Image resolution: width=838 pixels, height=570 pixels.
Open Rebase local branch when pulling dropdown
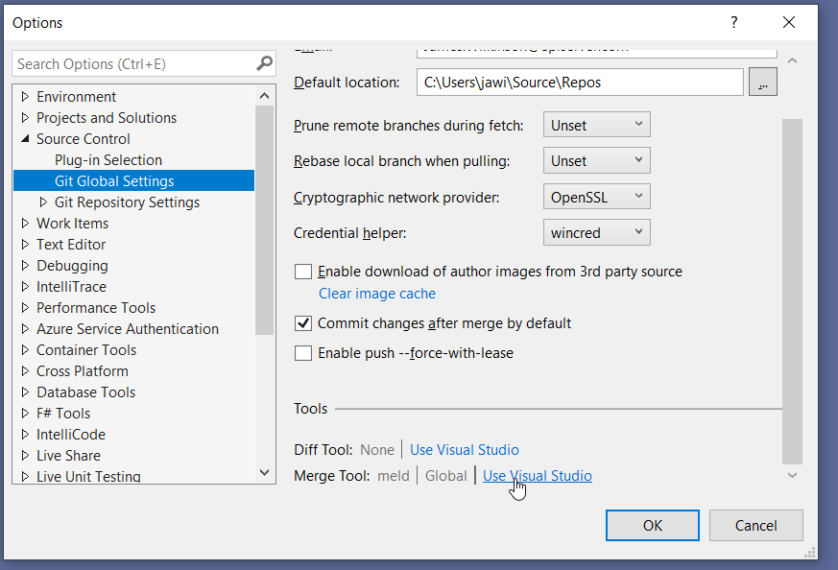(x=596, y=161)
